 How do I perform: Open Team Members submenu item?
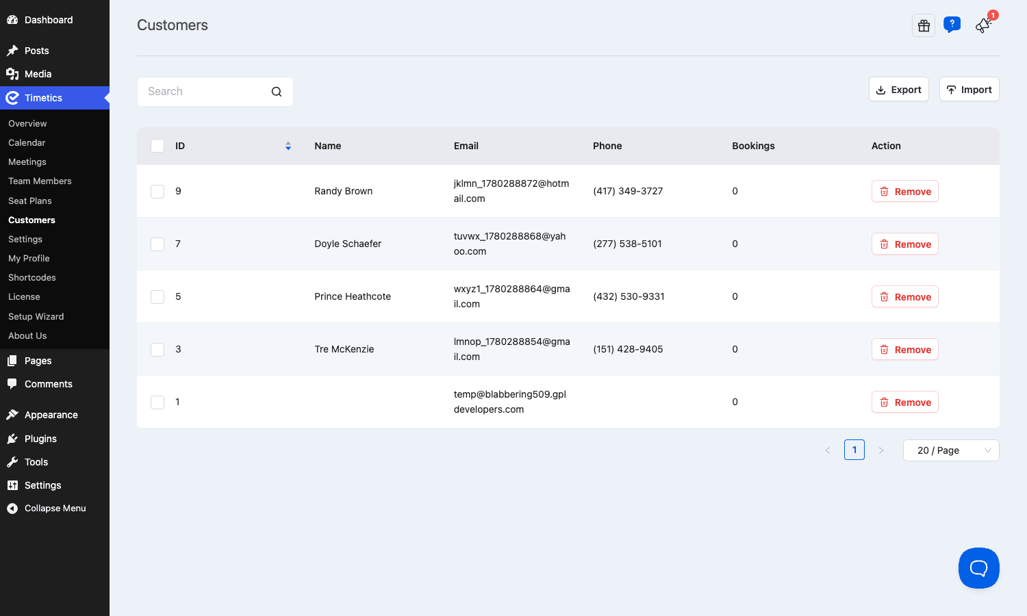40,181
